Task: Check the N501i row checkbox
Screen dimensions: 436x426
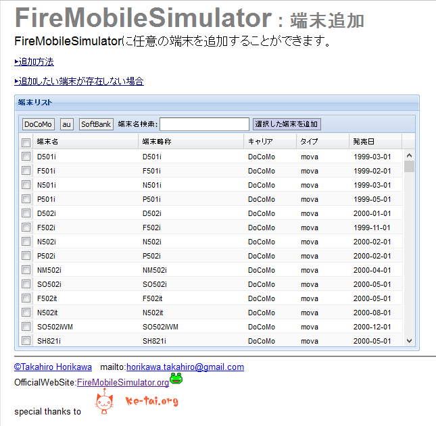Action: [26, 185]
